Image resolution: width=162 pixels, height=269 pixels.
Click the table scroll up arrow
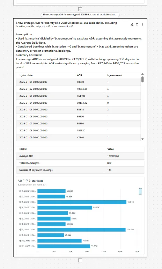[x=142, y=74]
